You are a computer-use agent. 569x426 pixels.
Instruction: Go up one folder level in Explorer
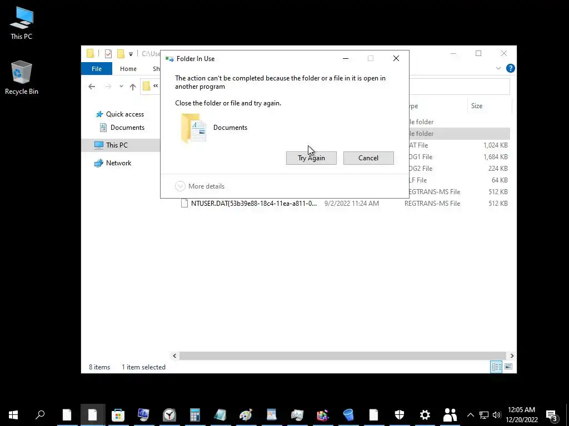[x=133, y=87]
